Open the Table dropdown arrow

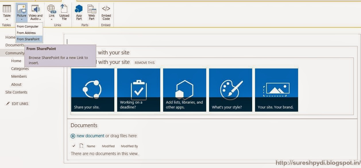coord(7,20)
